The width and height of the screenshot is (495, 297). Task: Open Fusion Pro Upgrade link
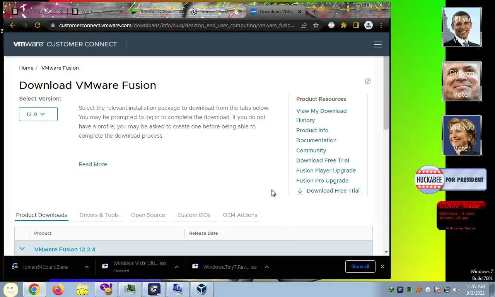click(322, 181)
